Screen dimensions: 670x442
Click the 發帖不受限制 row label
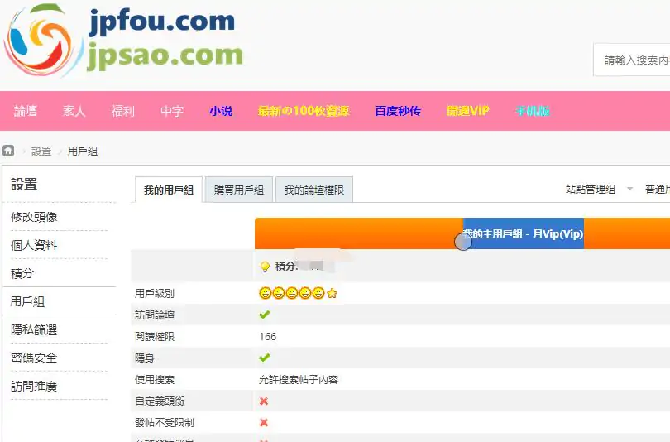tap(165, 422)
